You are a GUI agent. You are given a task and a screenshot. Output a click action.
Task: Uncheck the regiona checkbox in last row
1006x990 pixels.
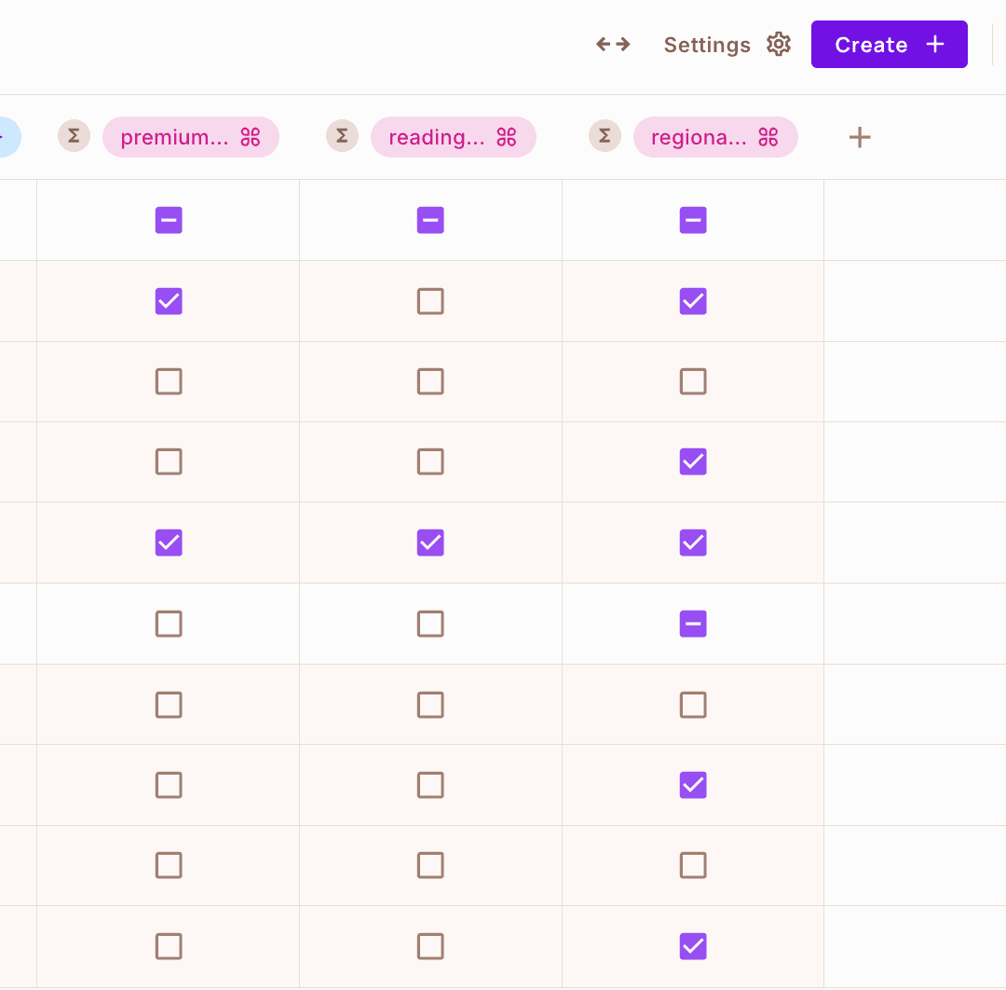[693, 946]
